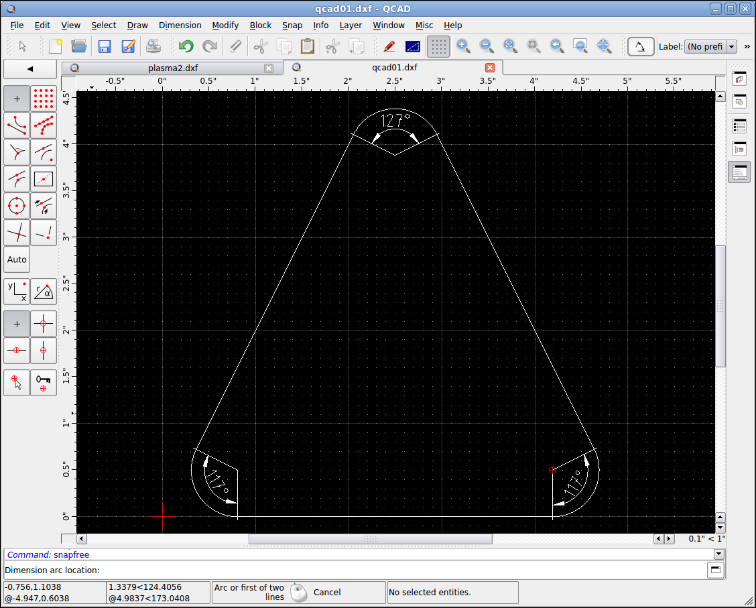Click the vertical scrollbar thumb

pyautogui.click(x=720, y=306)
